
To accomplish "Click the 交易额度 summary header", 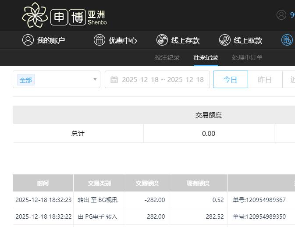I will tap(209, 115).
